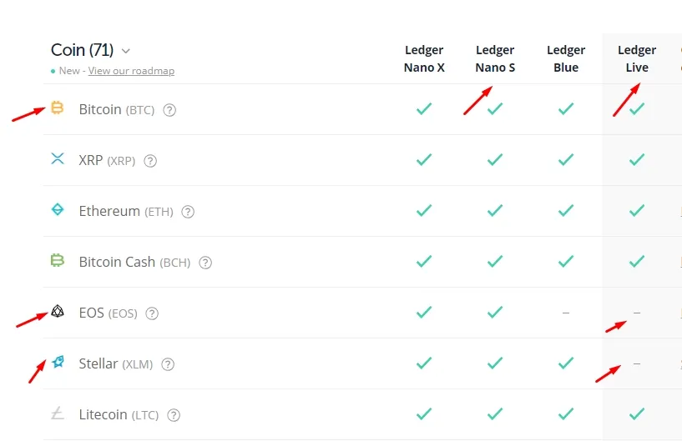This screenshot has width=682, height=441.
Task: Open help icon next to Bitcoin (BTC)
Action: [x=169, y=110]
